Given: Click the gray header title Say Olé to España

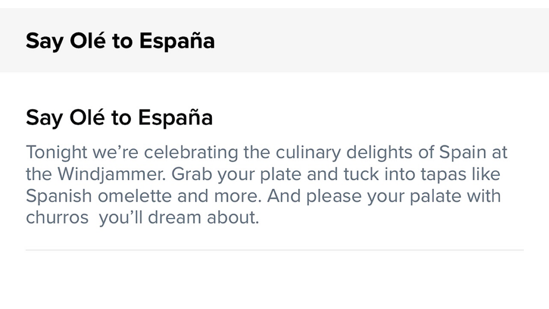Looking at the screenshot, I should coord(120,41).
